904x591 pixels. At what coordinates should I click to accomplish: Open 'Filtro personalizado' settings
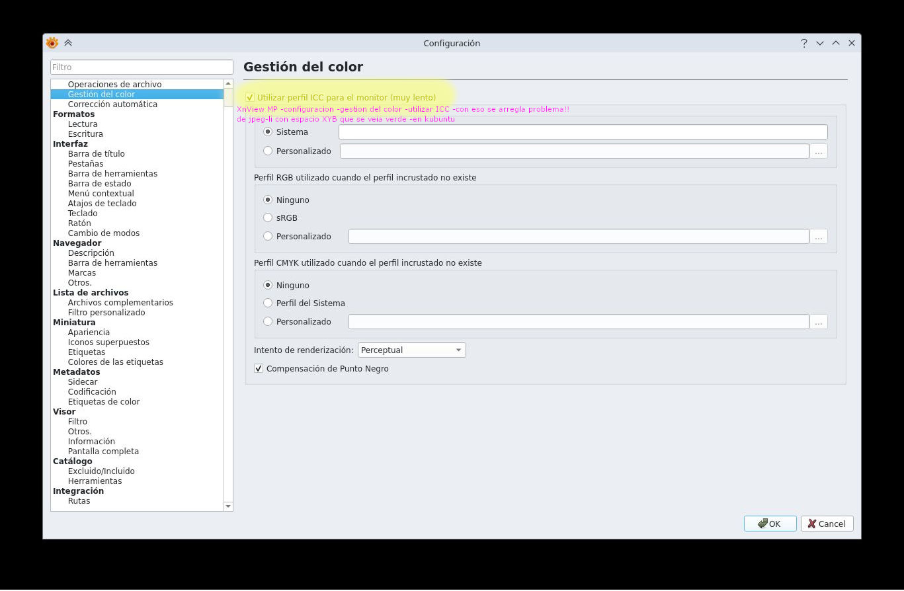click(x=106, y=312)
